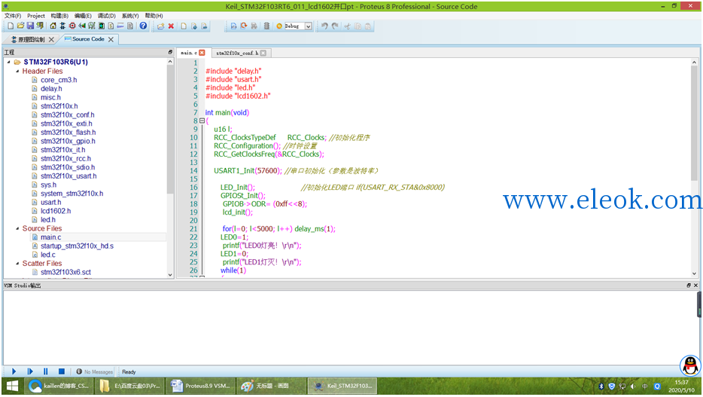703x397 pixels.
Task: Click the QQ penguin icon
Action: pos(690,365)
